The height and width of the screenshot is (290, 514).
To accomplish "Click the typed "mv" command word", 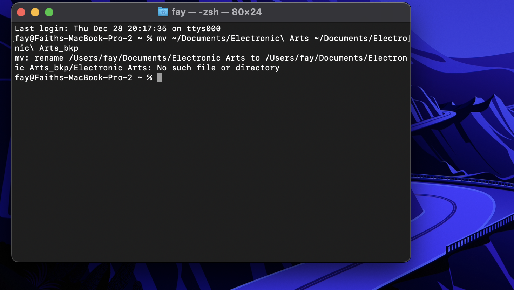I will (x=162, y=38).
